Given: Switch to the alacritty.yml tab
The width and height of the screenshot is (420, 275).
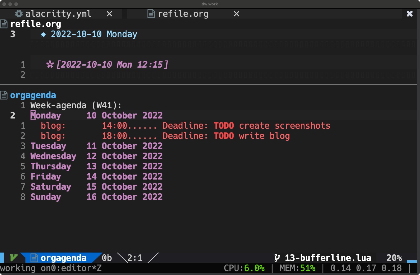Looking at the screenshot, I should point(58,14).
